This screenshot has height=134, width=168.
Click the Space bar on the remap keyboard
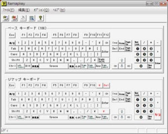(x=54, y=117)
